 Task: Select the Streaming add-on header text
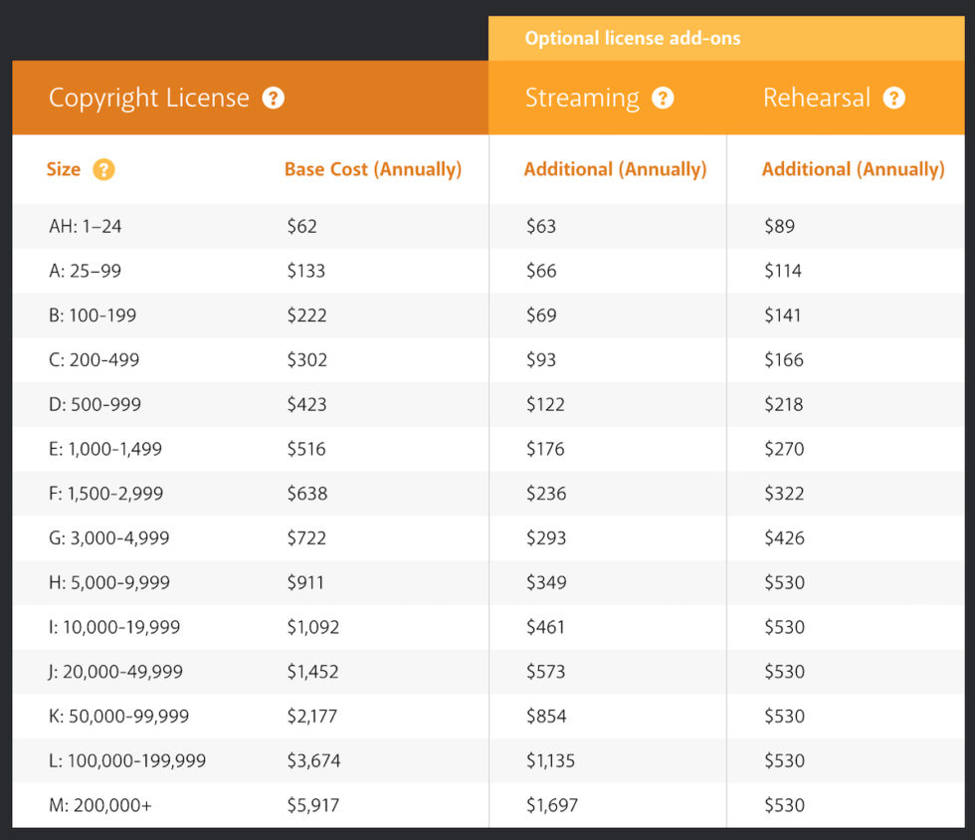[x=582, y=99]
